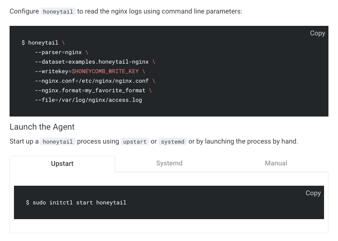The image size is (338, 241).
Task: Click the --nginx.conf path line
Action: click(x=92, y=81)
